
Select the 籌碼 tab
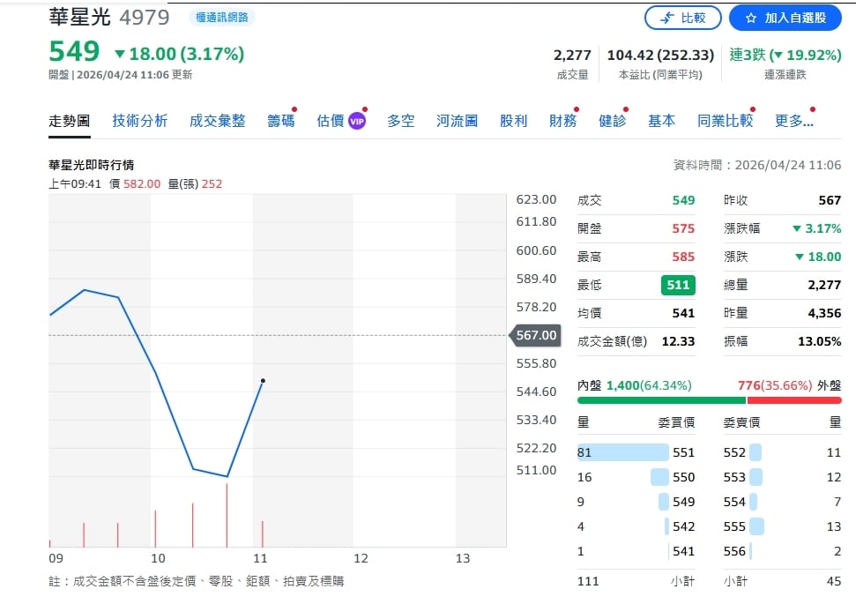point(281,121)
